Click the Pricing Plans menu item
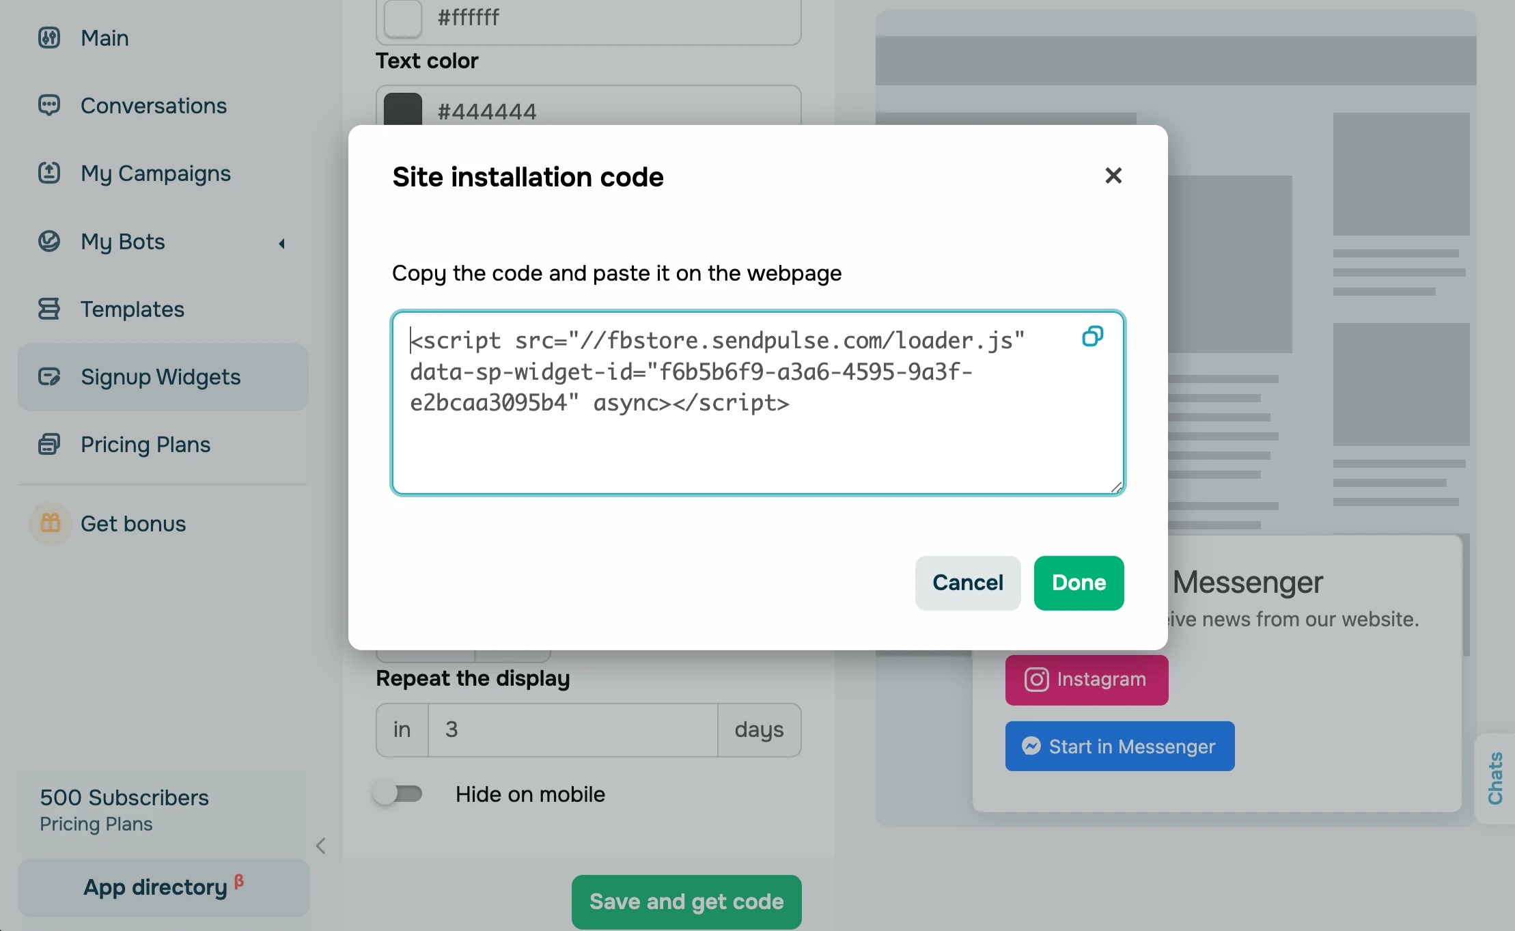Viewport: 1515px width, 931px height. [146, 444]
